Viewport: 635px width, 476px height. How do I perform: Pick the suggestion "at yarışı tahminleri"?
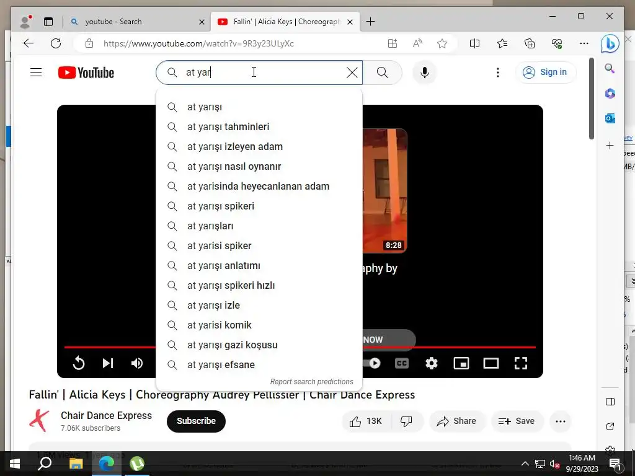(x=259, y=126)
